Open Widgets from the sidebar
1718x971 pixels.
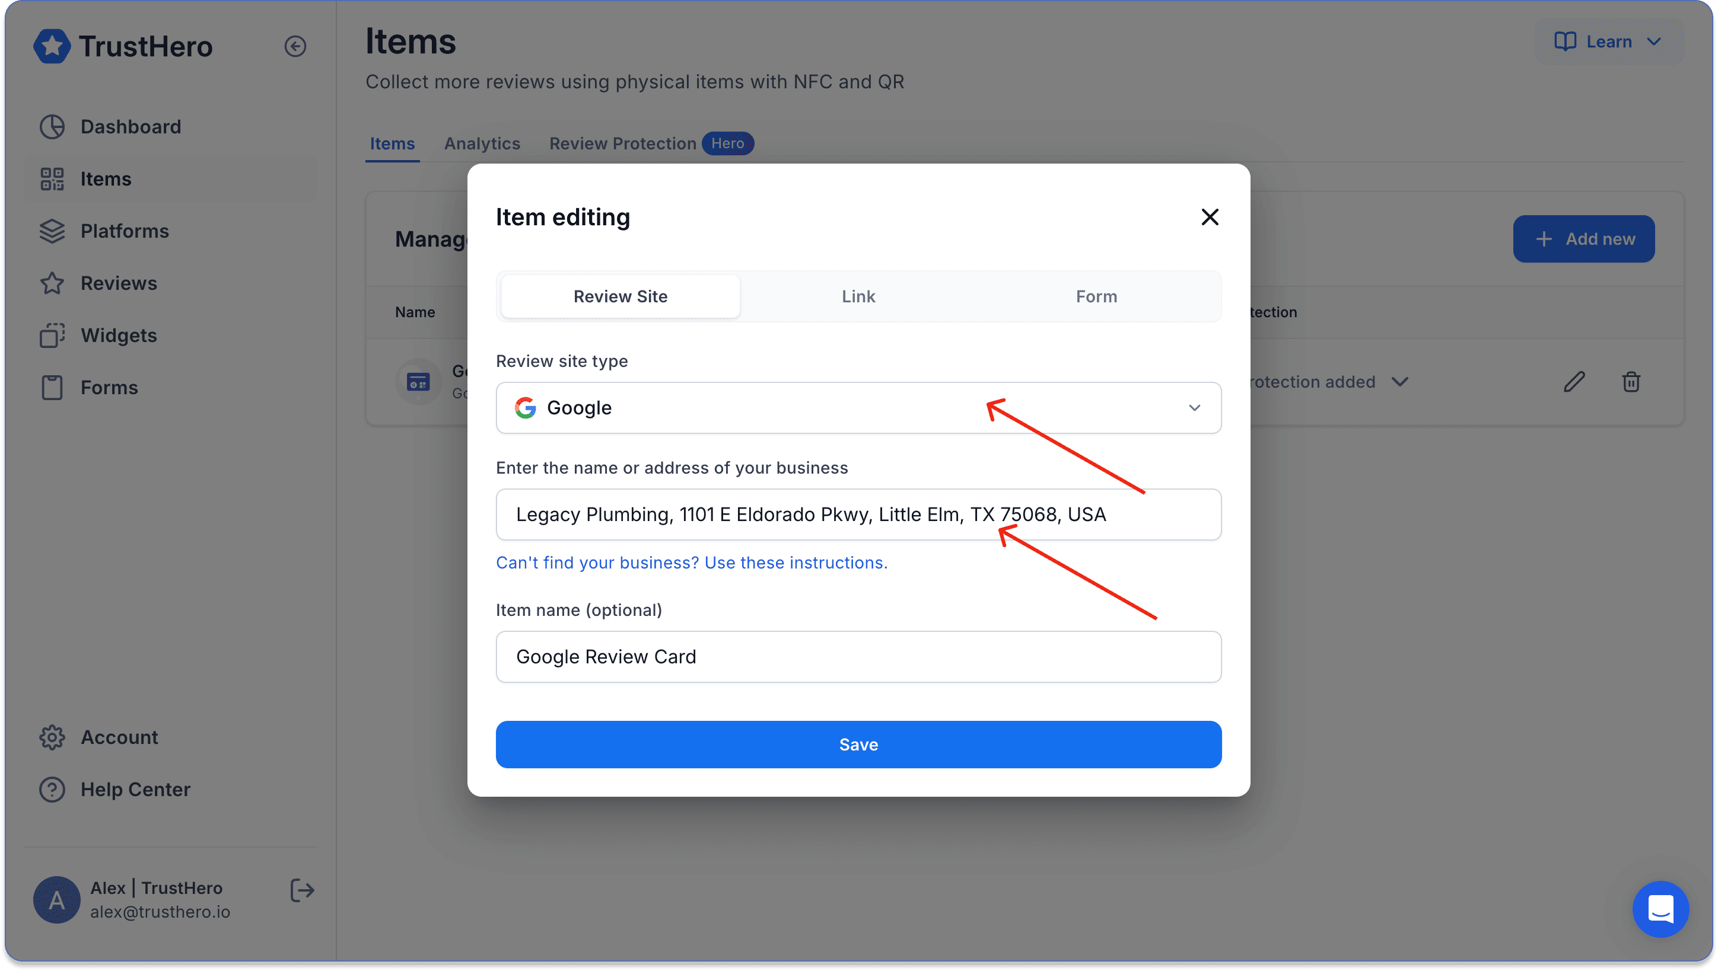(x=119, y=335)
